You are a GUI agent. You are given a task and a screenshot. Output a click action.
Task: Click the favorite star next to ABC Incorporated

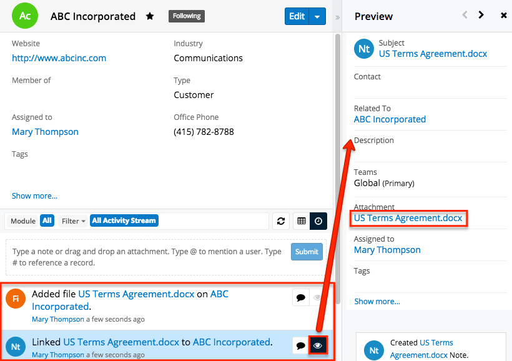150,16
